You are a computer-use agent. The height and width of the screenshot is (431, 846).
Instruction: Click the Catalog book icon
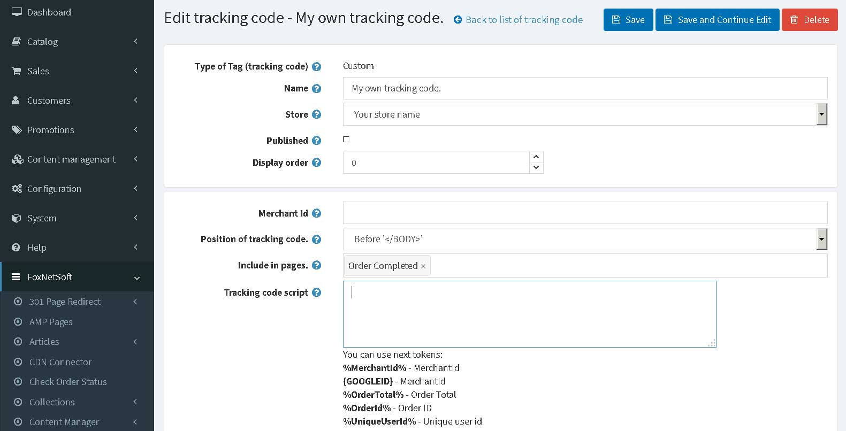pyautogui.click(x=17, y=41)
